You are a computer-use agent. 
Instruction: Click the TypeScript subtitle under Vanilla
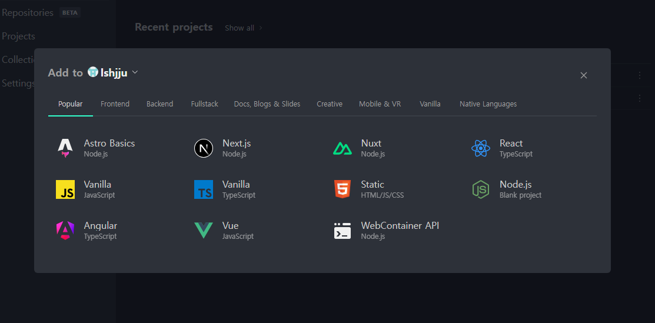click(238, 195)
